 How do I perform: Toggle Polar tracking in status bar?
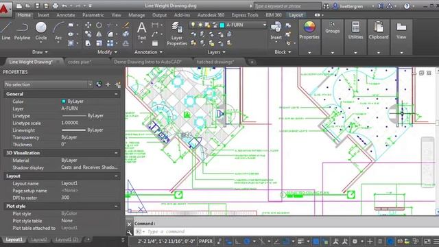[247, 241]
